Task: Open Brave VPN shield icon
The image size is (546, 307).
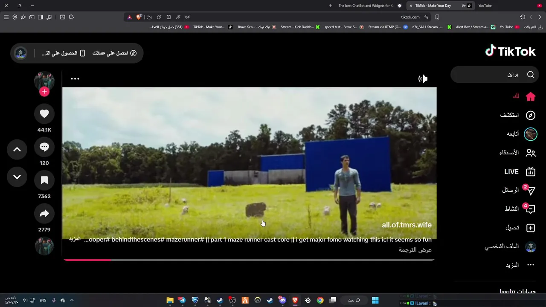Action: [x=15, y=17]
